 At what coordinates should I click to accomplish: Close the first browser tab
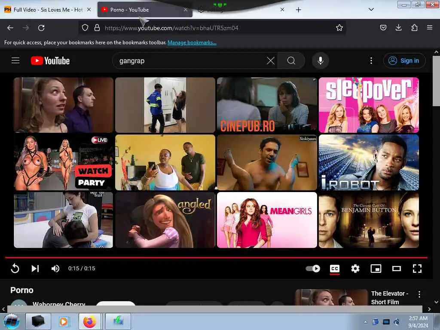pyautogui.click(x=89, y=9)
